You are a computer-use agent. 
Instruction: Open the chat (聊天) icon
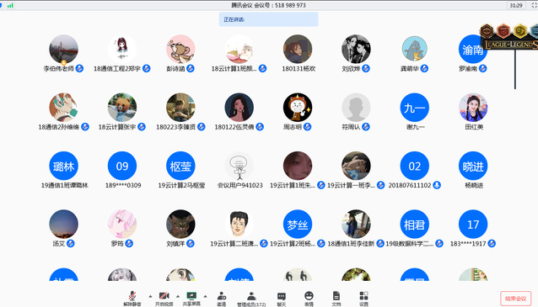(x=282, y=299)
